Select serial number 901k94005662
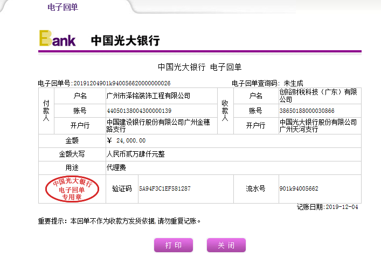 pyautogui.click(x=299, y=188)
